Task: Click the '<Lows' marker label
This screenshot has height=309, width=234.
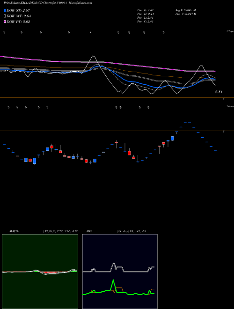Action: tap(230, 106)
